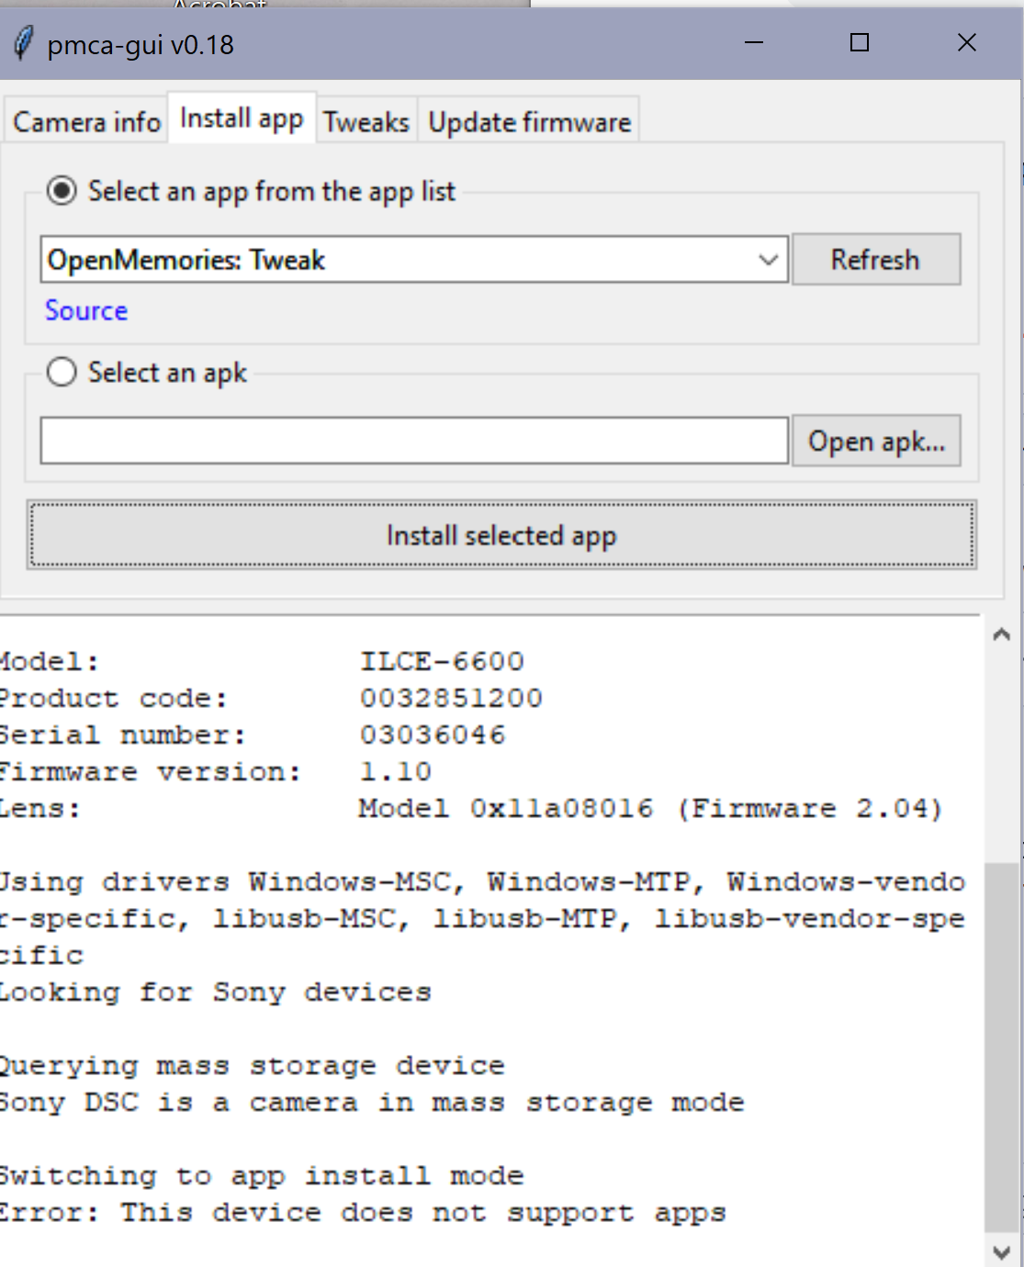Select the 'Select an apk' radio button

coord(62,372)
